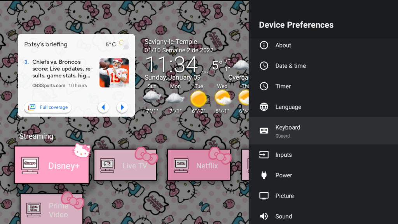
Task: Click the Inputs arrow icon
Action: (x=264, y=155)
